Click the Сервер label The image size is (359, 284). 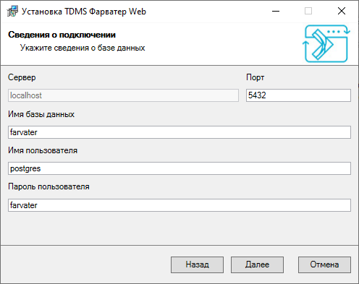click(x=22, y=77)
